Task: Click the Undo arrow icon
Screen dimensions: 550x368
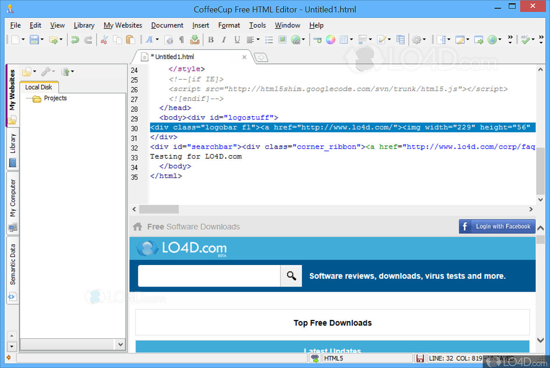Action: point(75,40)
